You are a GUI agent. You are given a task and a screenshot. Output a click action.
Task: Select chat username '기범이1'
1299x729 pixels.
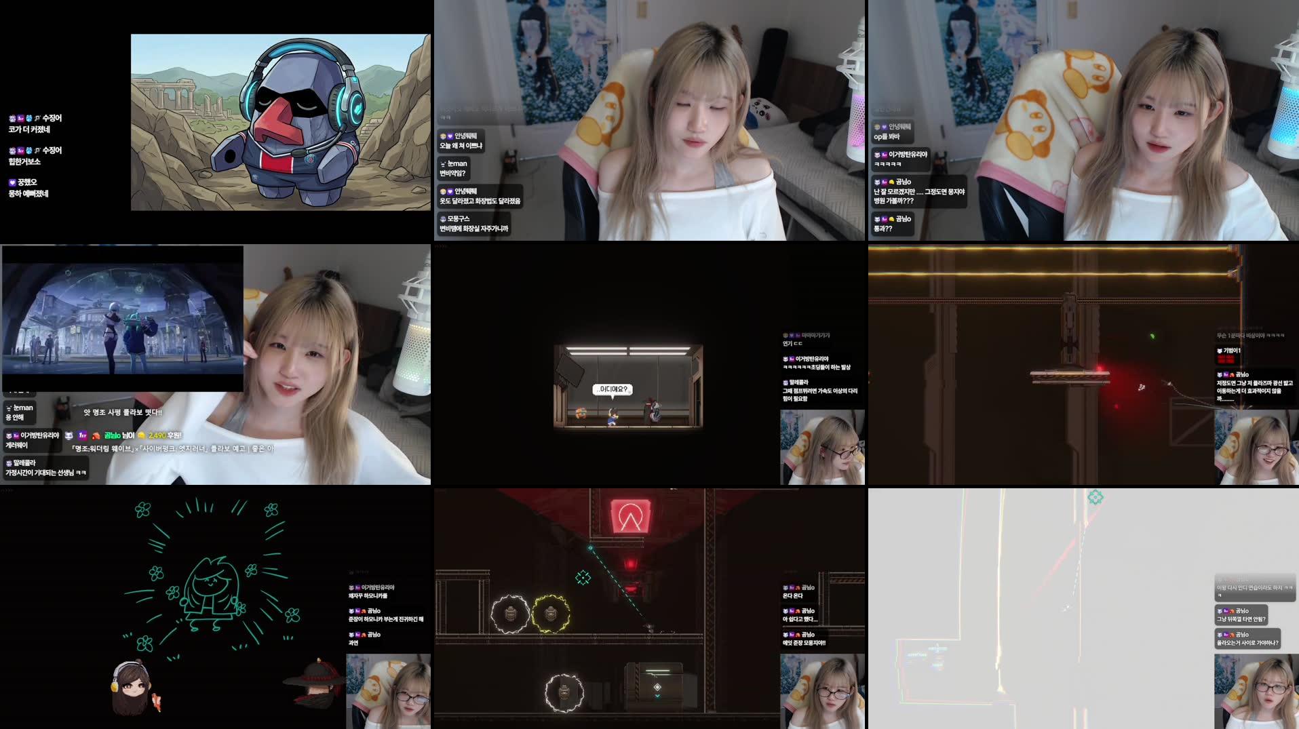(x=1232, y=351)
